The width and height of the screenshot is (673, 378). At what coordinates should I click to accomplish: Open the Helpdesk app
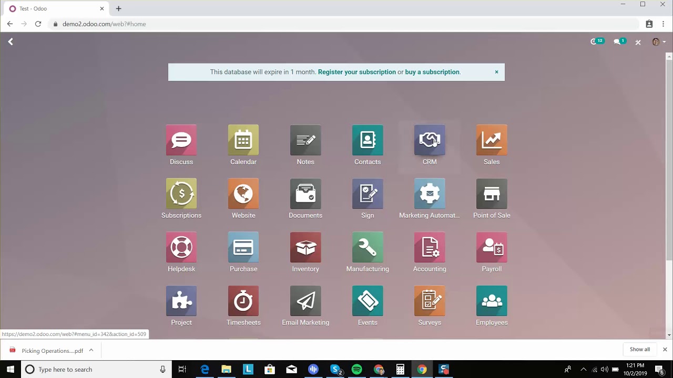181,247
